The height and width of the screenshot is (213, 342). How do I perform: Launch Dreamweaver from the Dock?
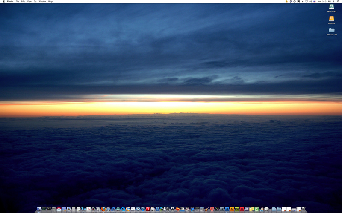pyautogui.click(x=237, y=209)
